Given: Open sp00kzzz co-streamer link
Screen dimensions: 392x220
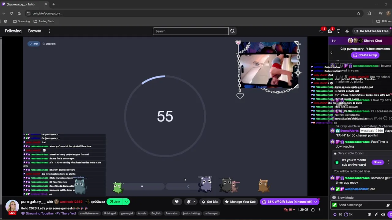Looking at the screenshot, I should [98, 202].
